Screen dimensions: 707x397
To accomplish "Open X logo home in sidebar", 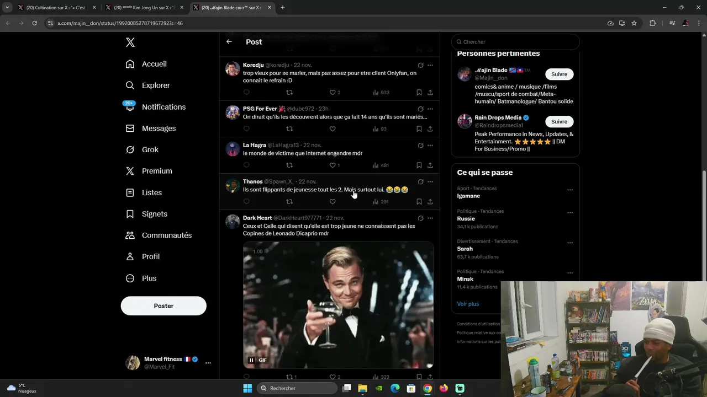I will click(x=130, y=42).
